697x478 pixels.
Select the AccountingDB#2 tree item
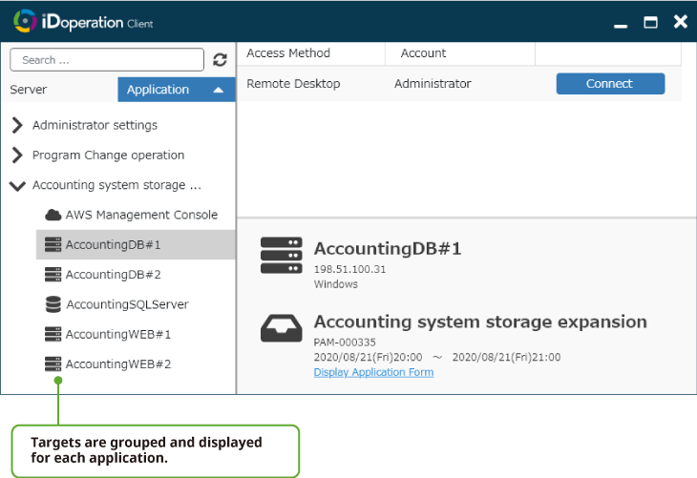tap(136, 275)
